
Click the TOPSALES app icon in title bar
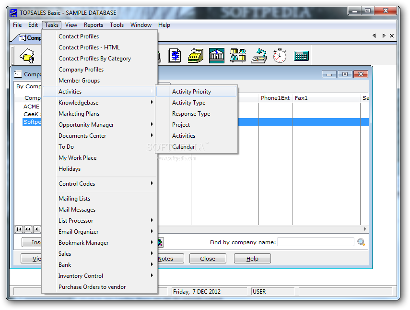(x=13, y=12)
